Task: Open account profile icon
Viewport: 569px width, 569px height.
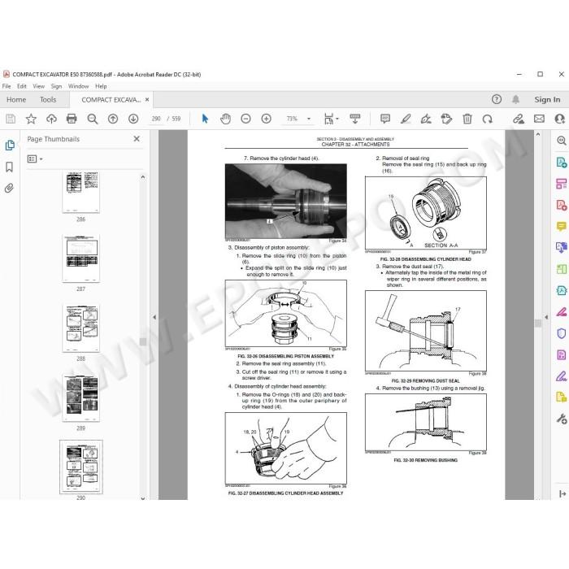Action: (560, 119)
